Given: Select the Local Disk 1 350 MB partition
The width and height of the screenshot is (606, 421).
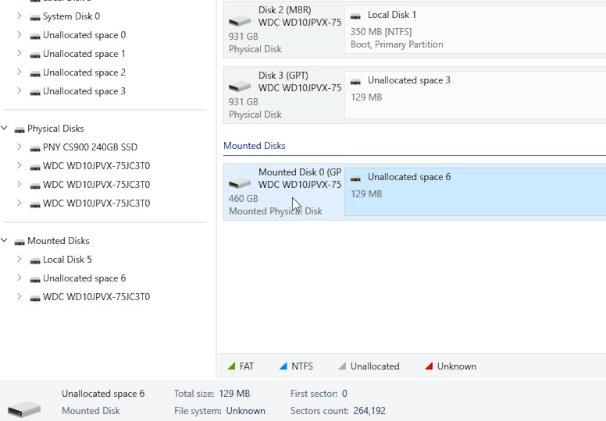Looking at the screenshot, I should [475, 30].
